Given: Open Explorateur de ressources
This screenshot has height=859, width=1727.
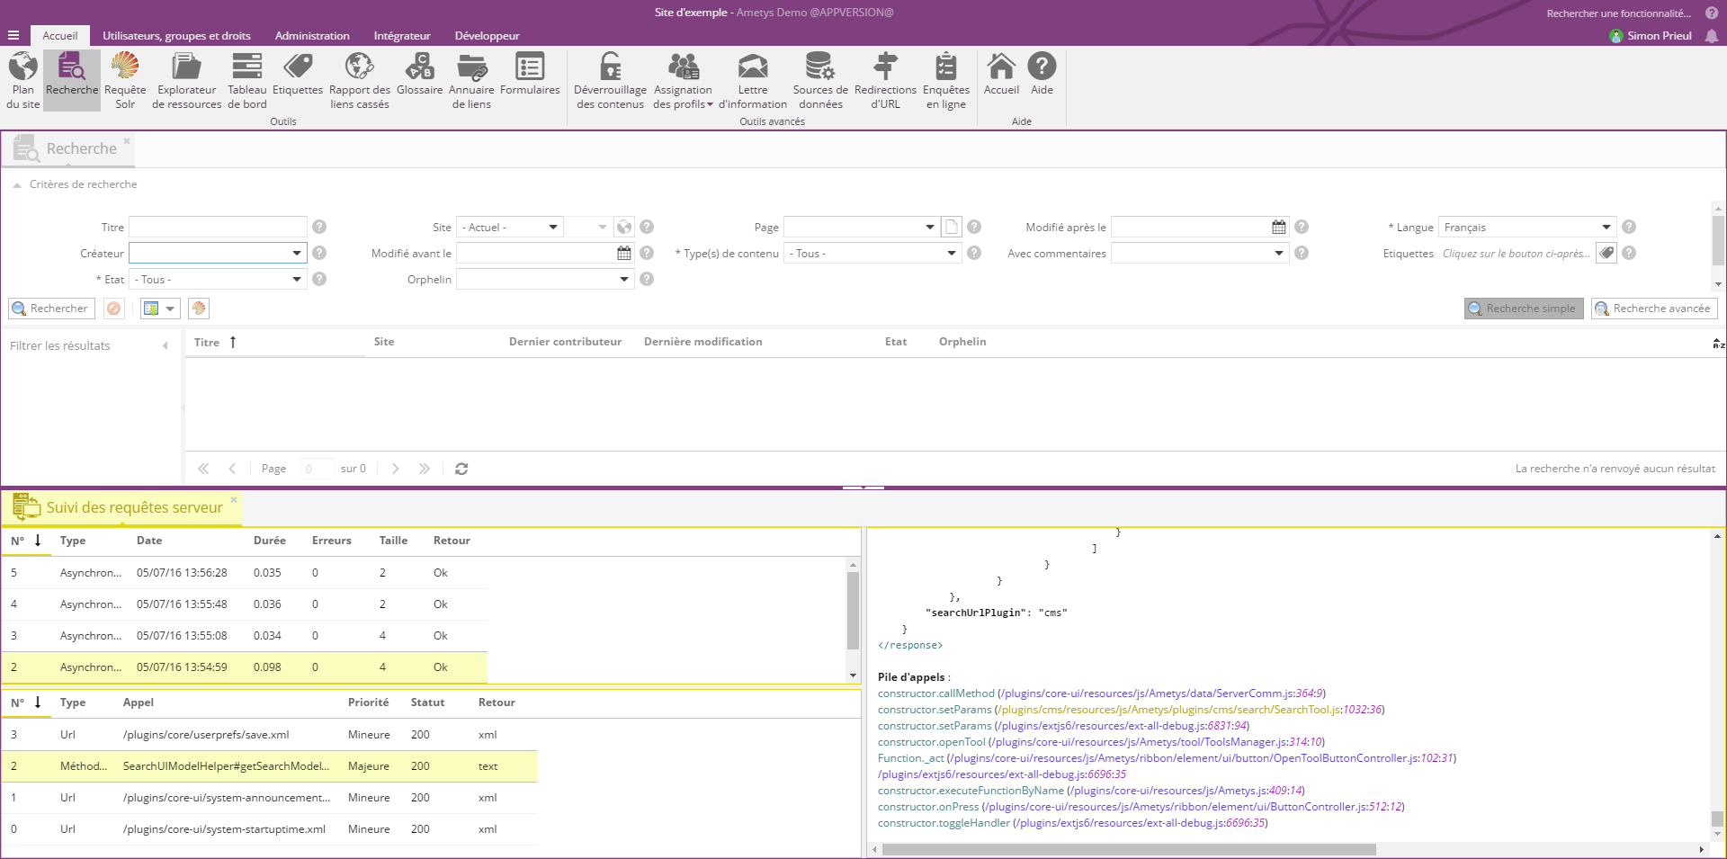Looking at the screenshot, I should coord(186,80).
